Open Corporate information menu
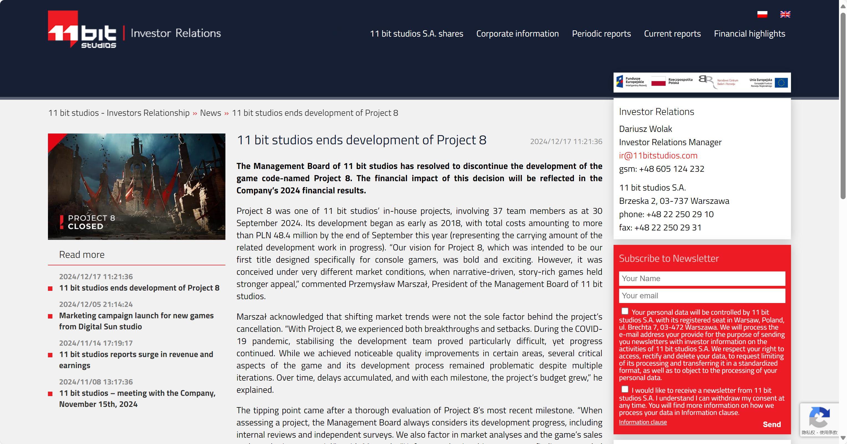 [x=517, y=34]
